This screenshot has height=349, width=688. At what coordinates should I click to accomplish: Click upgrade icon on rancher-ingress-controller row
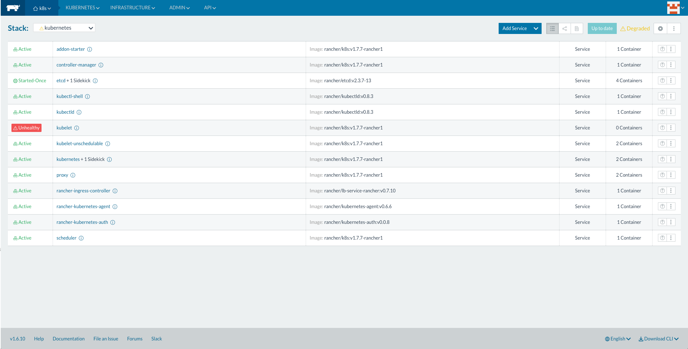tap(663, 191)
